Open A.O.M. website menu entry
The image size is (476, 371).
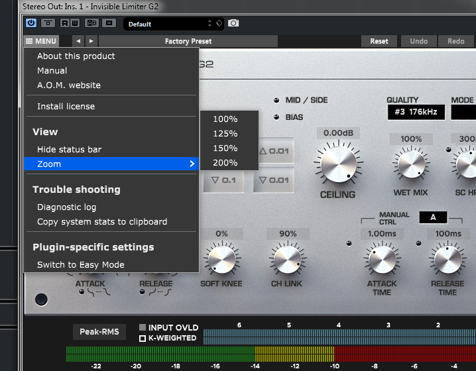[x=111, y=85]
